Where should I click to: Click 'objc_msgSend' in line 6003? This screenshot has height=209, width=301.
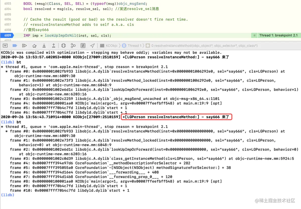coord(132,4)
